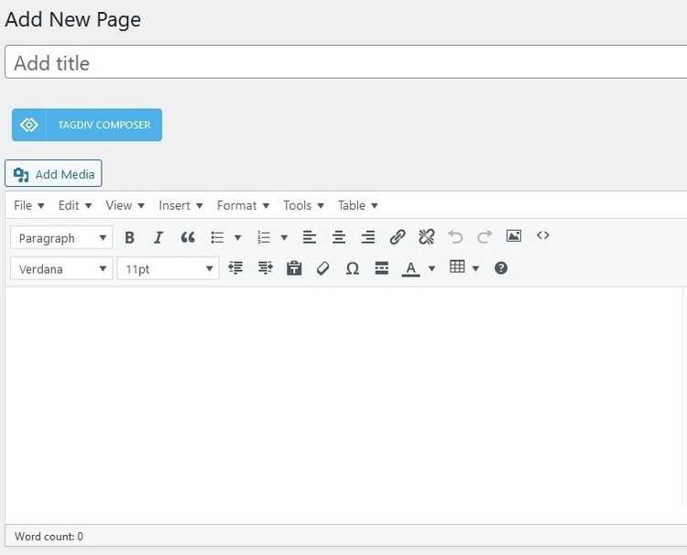Screen dimensions: 687x555
Task: Align text center
Action: [339, 238]
